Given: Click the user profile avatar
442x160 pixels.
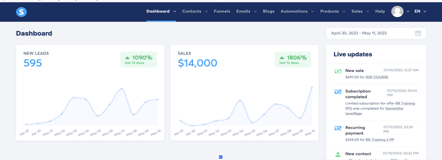Looking at the screenshot, I should coord(397,11).
